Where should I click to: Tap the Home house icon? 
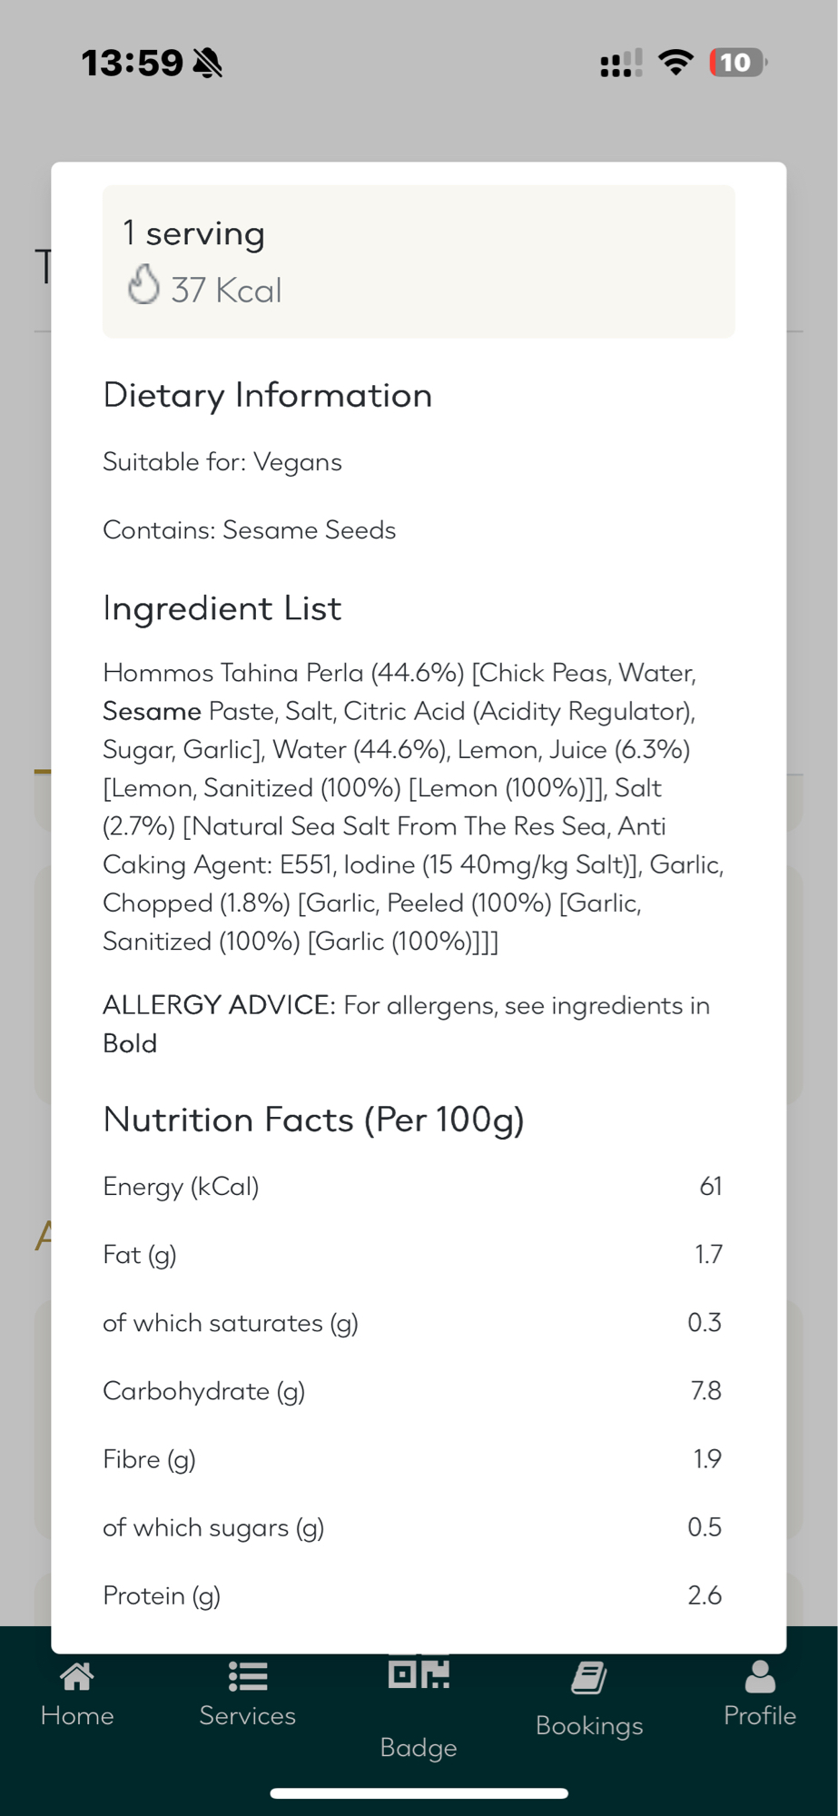77,1677
